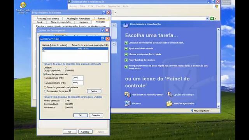
Task: Click Tamanho inicial (MB) input field
Action: pyautogui.click(x=78, y=78)
